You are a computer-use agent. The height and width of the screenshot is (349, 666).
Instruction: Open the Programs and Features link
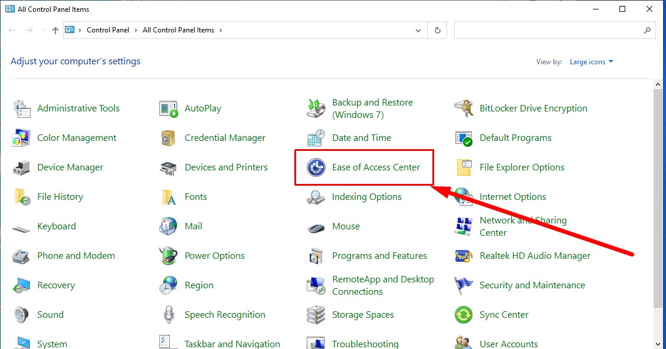379,256
